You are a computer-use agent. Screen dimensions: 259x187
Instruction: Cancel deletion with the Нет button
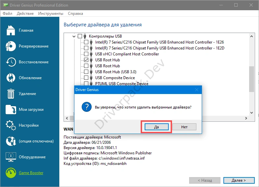[184, 127]
